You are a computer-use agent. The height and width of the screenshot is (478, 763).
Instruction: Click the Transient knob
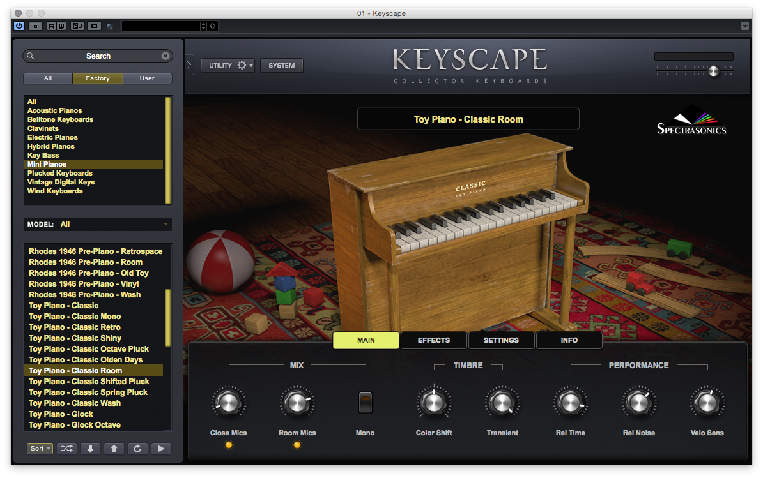click(502, 402)
